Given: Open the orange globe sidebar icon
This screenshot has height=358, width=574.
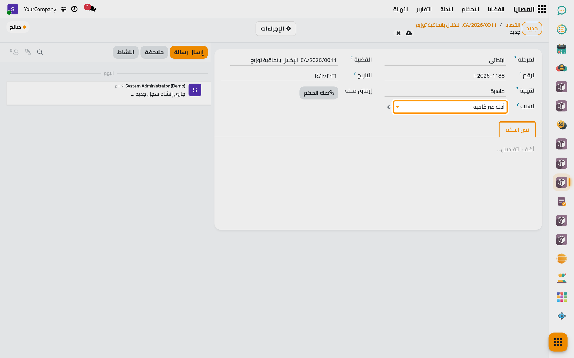Looking at the screenshot, I should 561,258.
